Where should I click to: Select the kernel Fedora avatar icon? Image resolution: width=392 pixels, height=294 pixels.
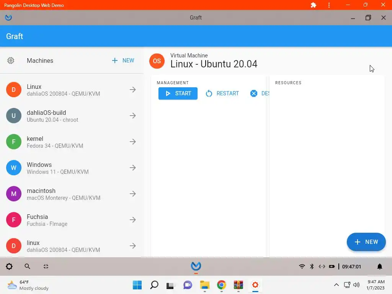[x=14, y=142]
